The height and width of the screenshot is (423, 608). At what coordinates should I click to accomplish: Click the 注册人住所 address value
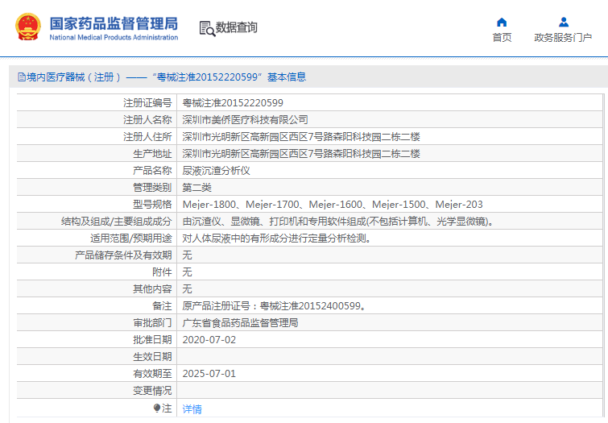click(x=301, y=137)
